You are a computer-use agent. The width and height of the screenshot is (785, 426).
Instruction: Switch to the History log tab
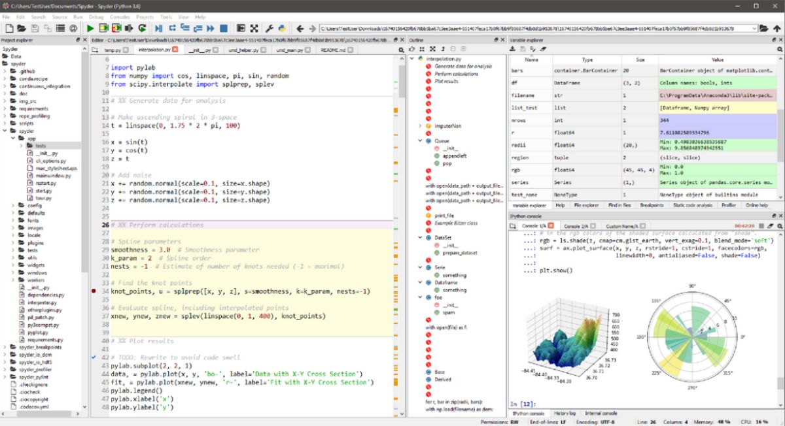[564, 413]
